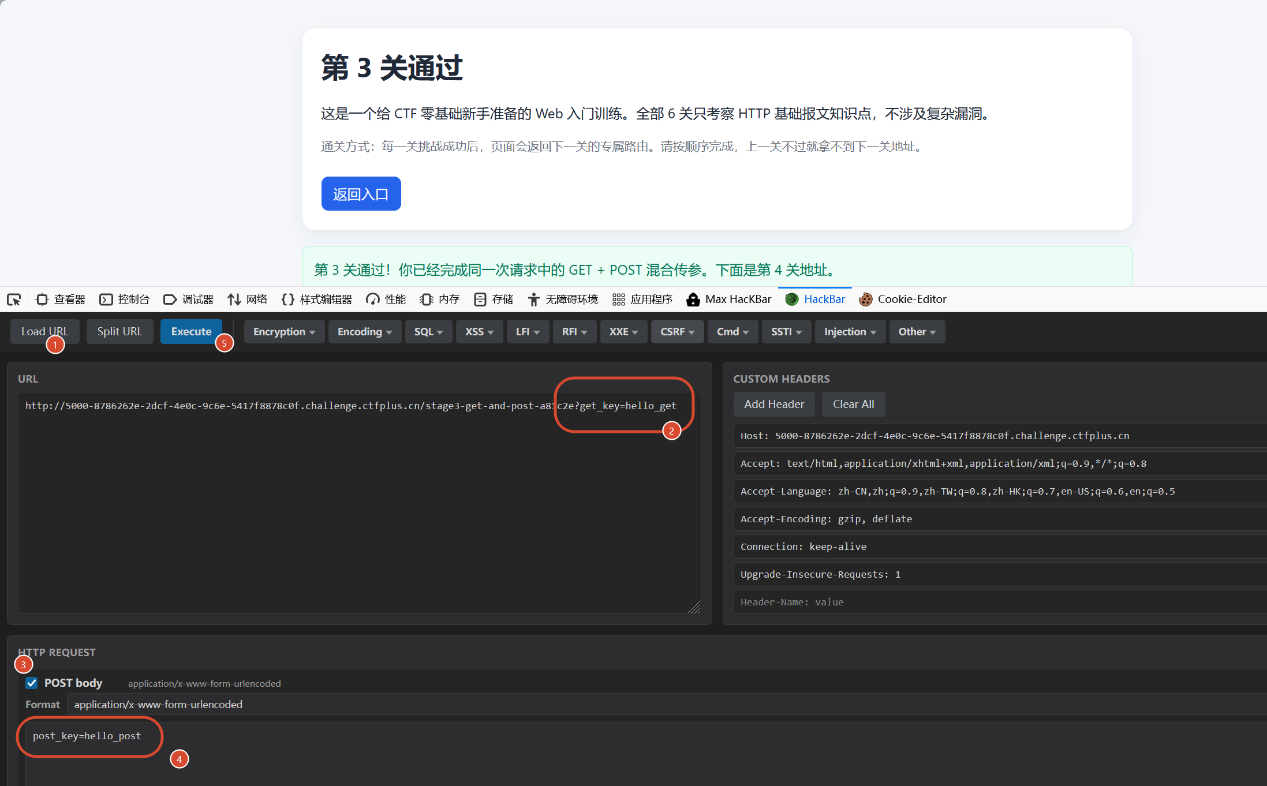Image resolution: width=1267 pixels, height=786 pixels.
Task: Click the Load URL button
Action: (45, 332)
